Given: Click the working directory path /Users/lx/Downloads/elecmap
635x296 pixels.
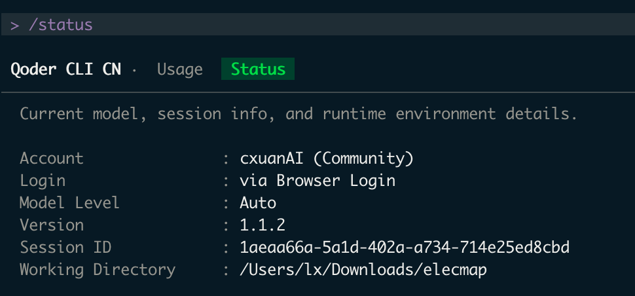Looking at the screenshot, I should click(x=363, y=269).
